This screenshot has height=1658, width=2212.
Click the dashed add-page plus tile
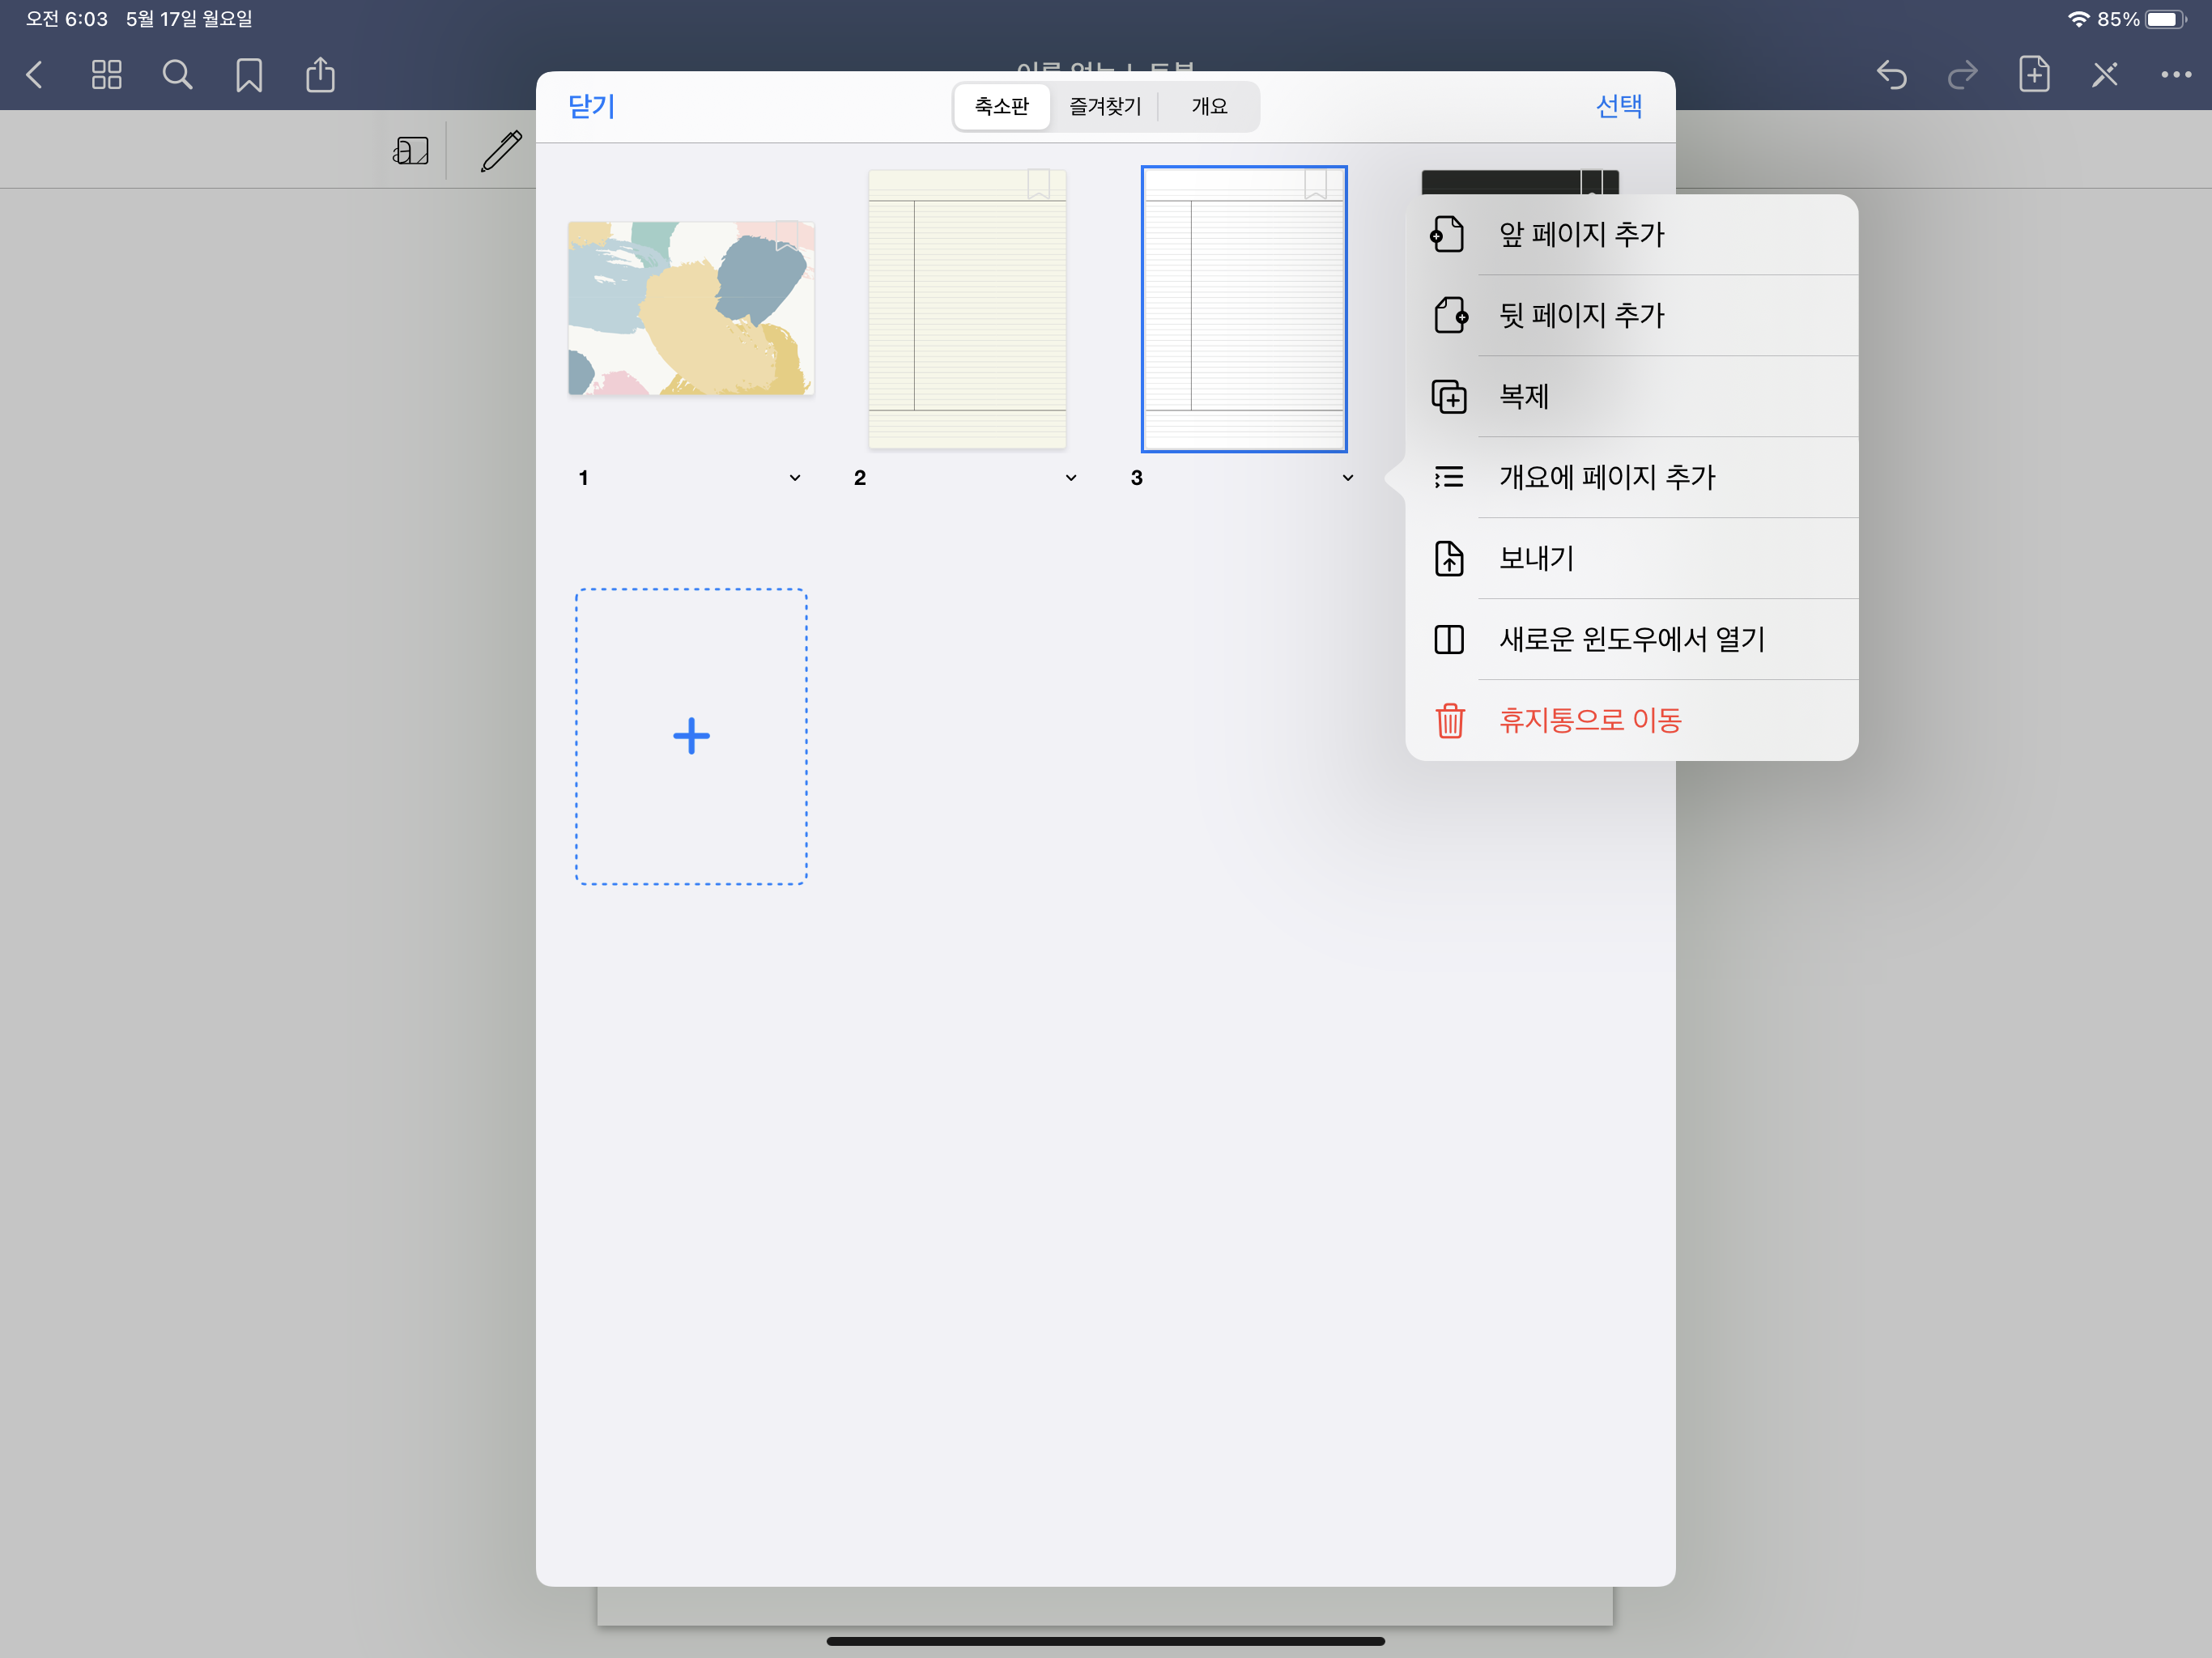(691, 736)
